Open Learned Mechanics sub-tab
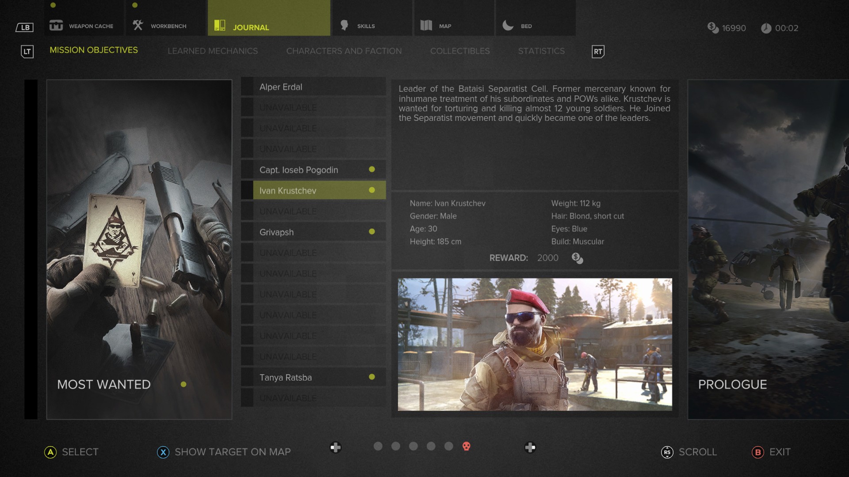This screenshot has width=849, height=477. [x=213, y=51]
